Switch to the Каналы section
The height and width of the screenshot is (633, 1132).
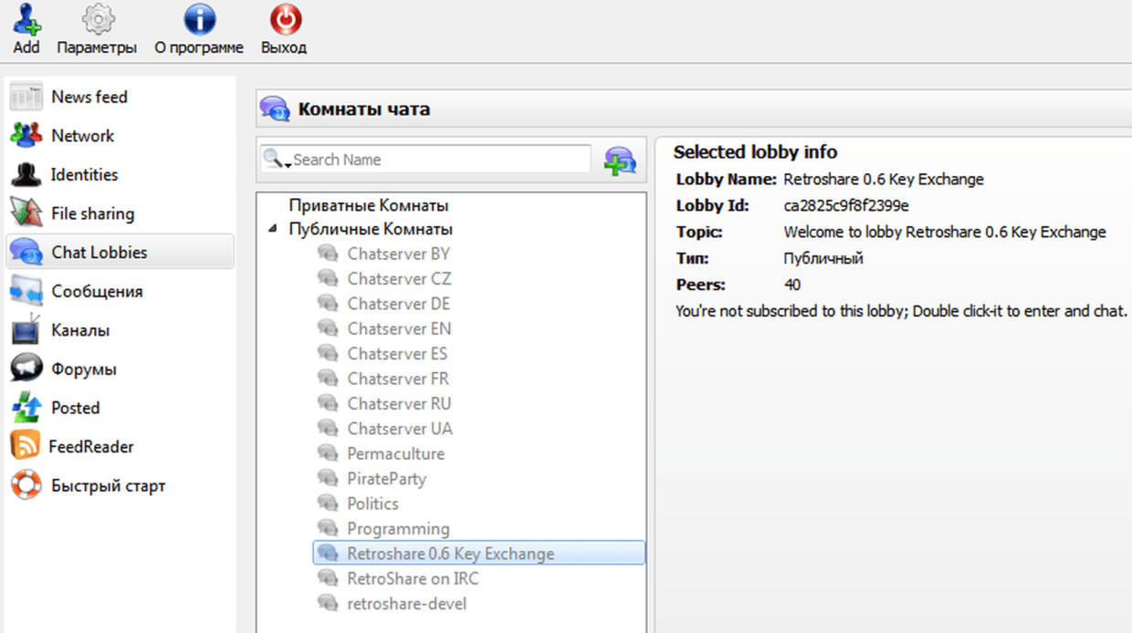point(80,330)
